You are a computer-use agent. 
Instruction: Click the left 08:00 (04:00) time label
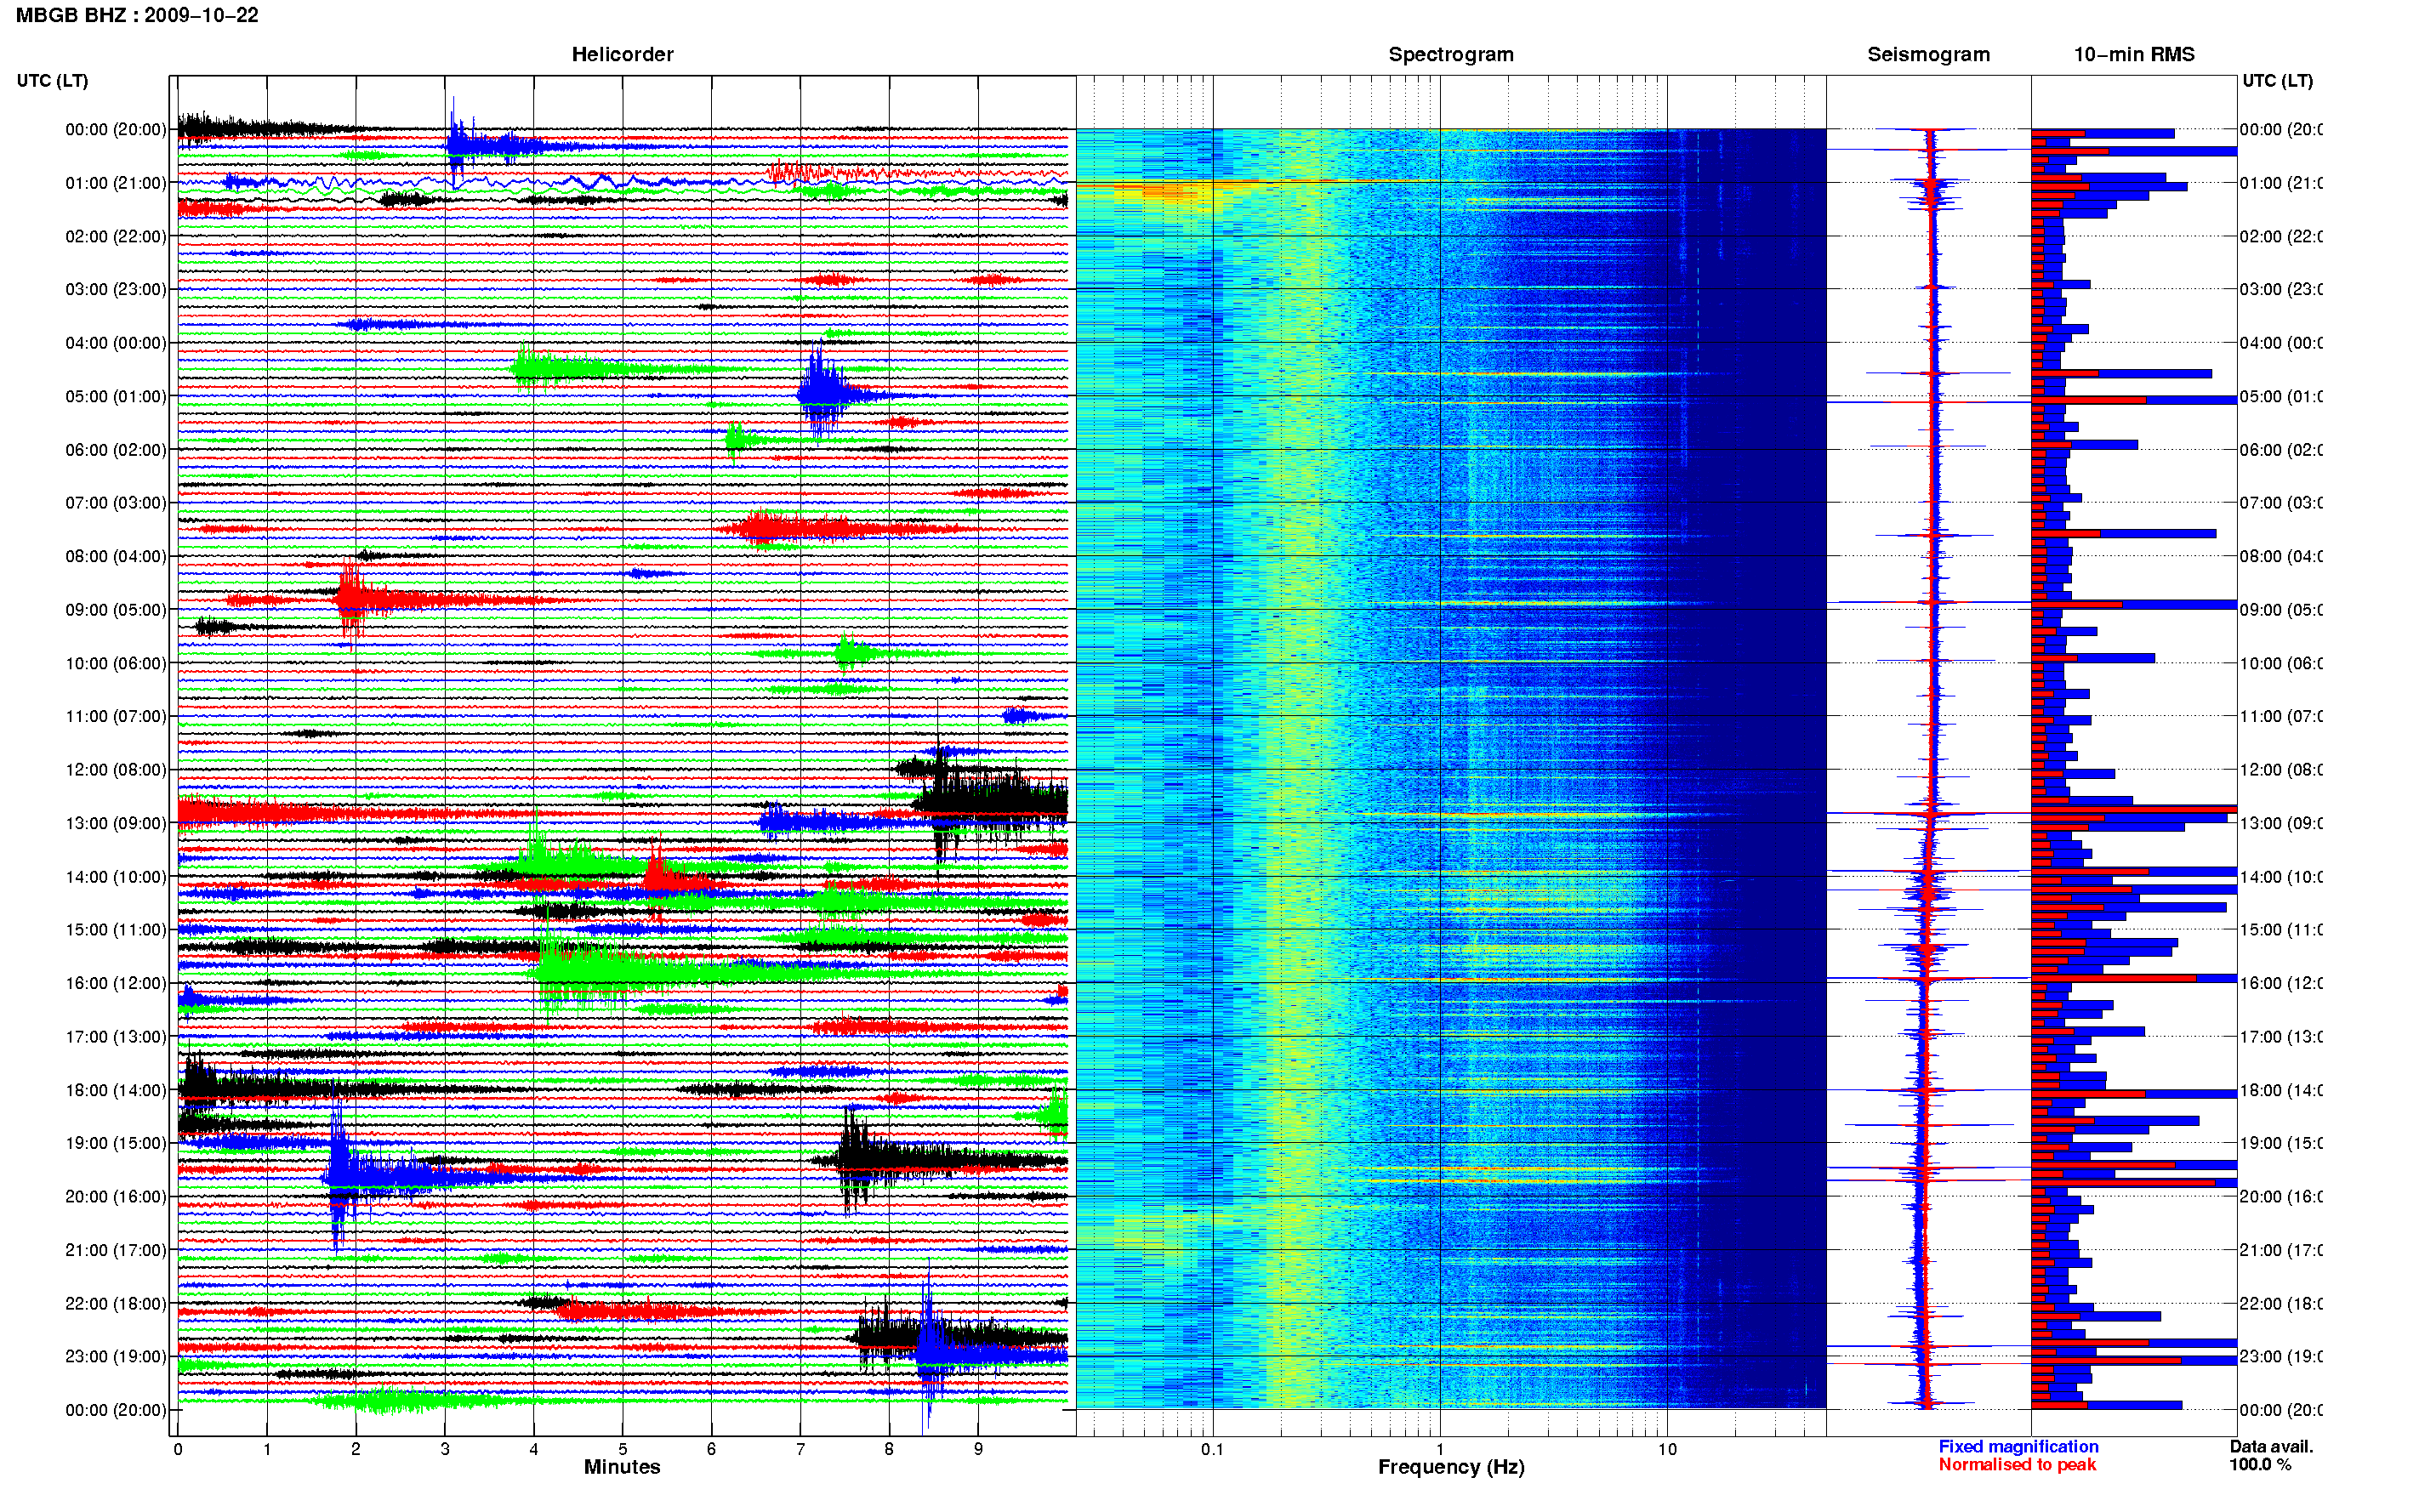116,556
